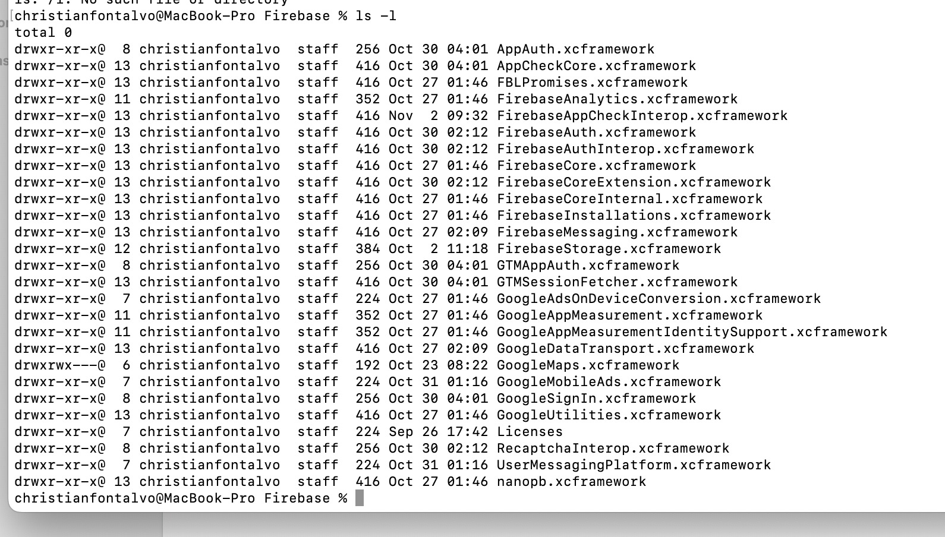Click the Licenses directory name
Viewport: 945px width, 537px height.
tap(530, 432)
